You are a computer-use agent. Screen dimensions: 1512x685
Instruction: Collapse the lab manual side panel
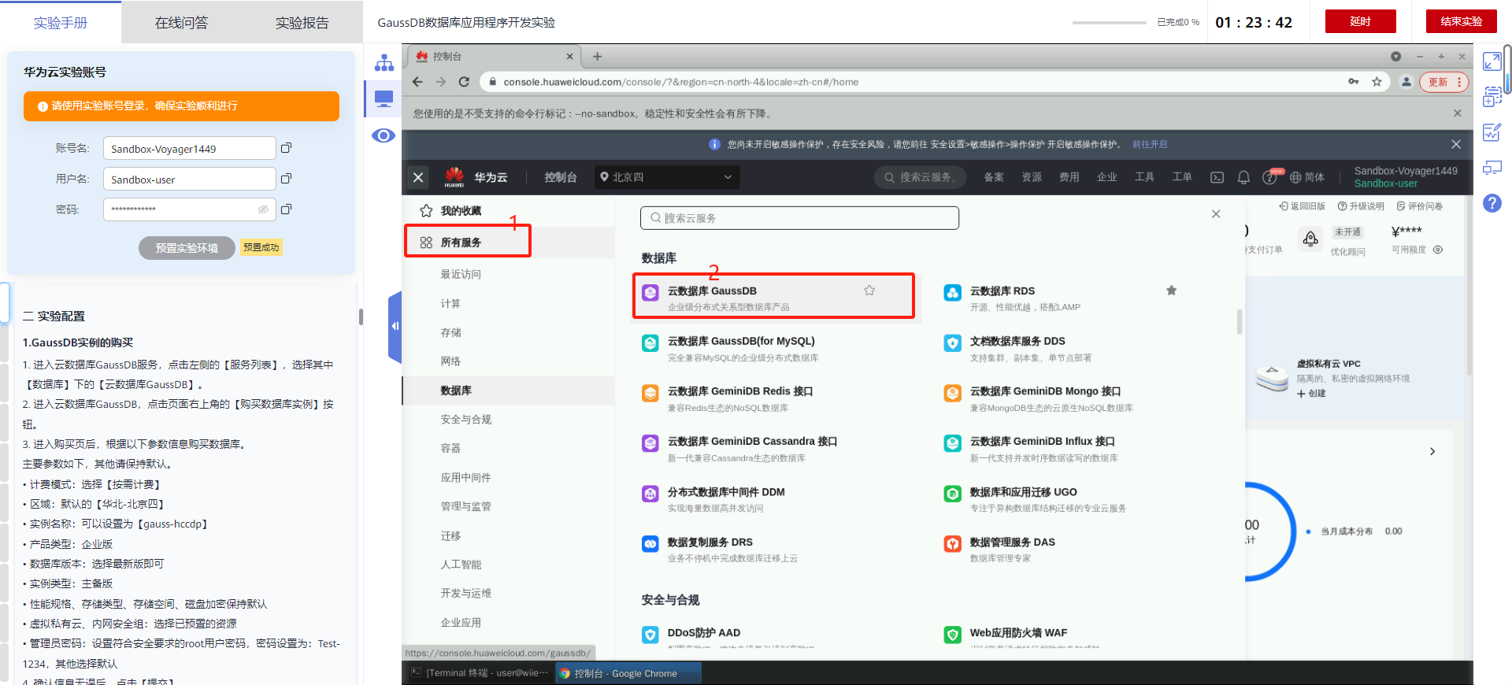[395, 326]
